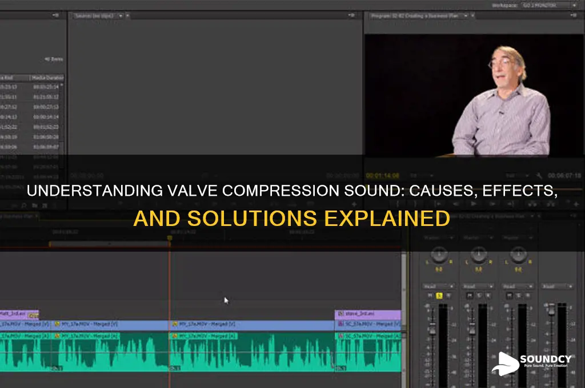This screenshot has width=585, height=388.
Task: Click the third track pan knob
Action: pos(519,254)
